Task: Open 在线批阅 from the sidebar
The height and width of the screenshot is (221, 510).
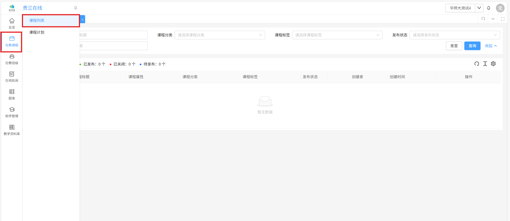Action: click(12, 77)
